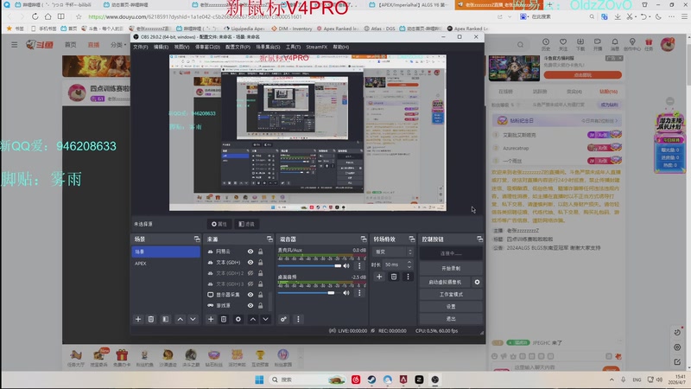691x389 pixels.
Task: Open OBS 帮助(H) menu
Action: 340,47
